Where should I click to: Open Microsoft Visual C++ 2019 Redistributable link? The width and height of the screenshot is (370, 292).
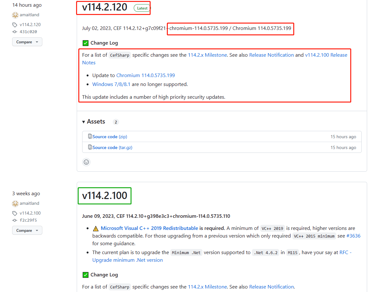149,228
